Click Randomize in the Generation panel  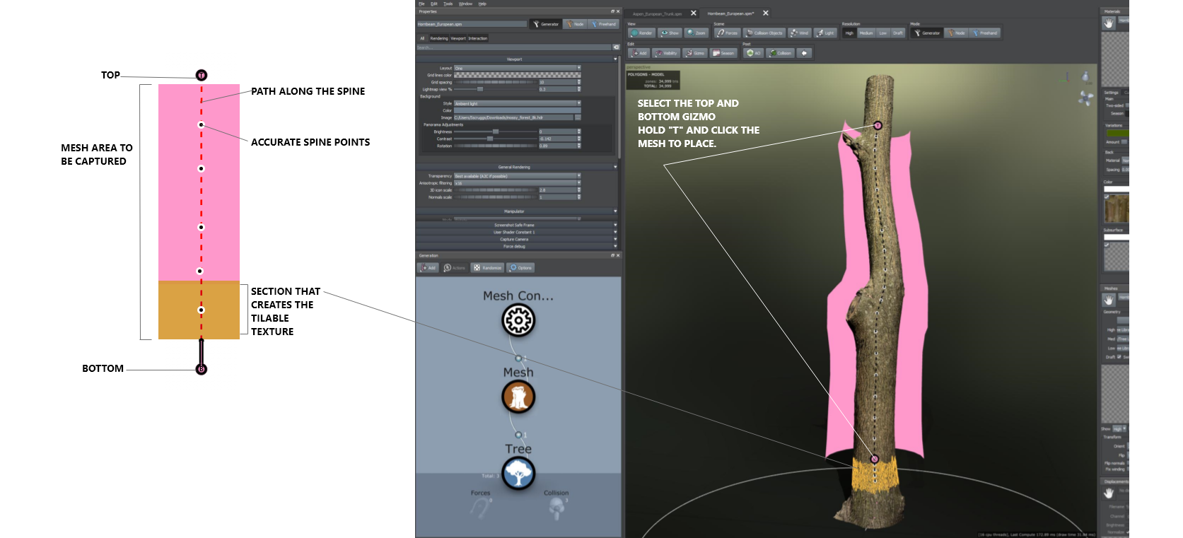tap(487, 268)
